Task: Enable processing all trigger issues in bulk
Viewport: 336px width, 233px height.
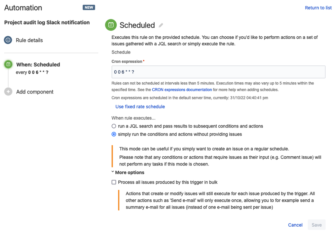Action: 114,182
